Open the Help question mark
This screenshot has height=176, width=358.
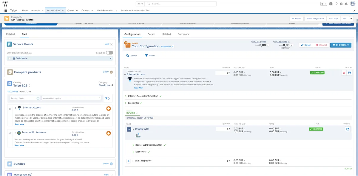tap(336, 4)
